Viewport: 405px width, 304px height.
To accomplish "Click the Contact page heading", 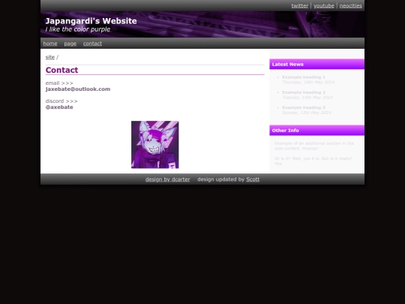I will tap(61, 70).
